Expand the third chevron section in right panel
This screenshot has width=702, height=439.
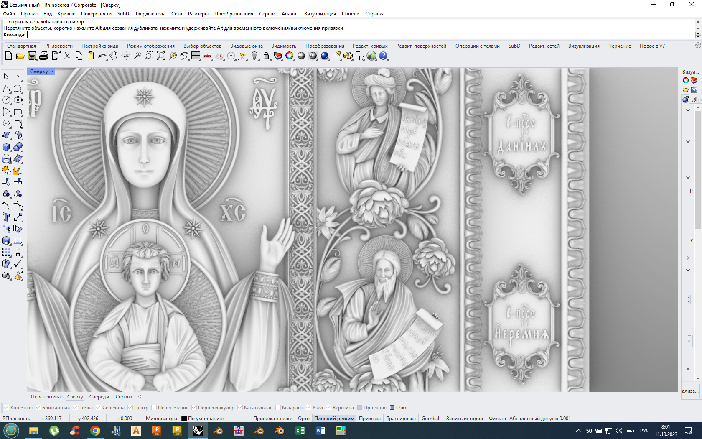[x=688, y=178]
